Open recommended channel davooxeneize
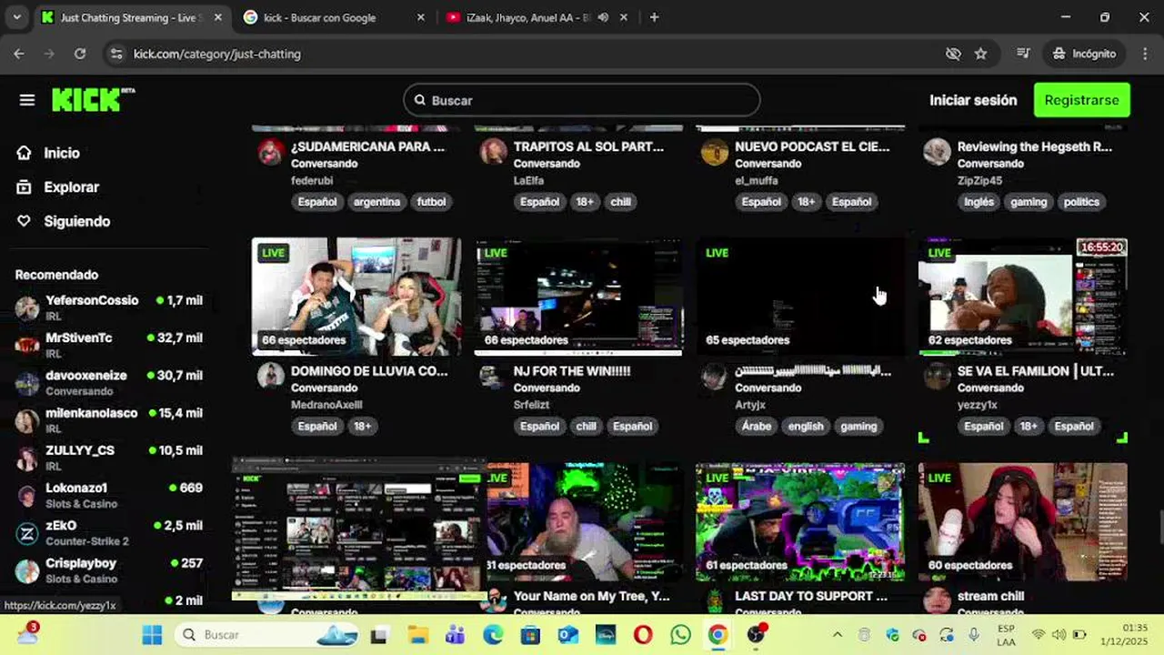This screenshot has height=655, width=1164. coord(109,382)
